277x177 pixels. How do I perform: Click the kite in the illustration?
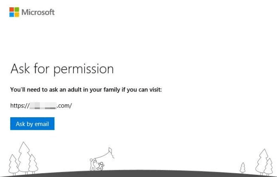tap(110, 152)
